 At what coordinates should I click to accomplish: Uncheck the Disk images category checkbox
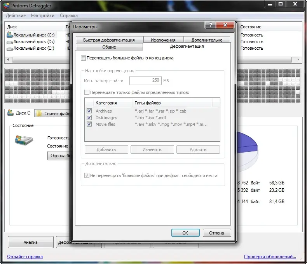(x=89, y=118)
